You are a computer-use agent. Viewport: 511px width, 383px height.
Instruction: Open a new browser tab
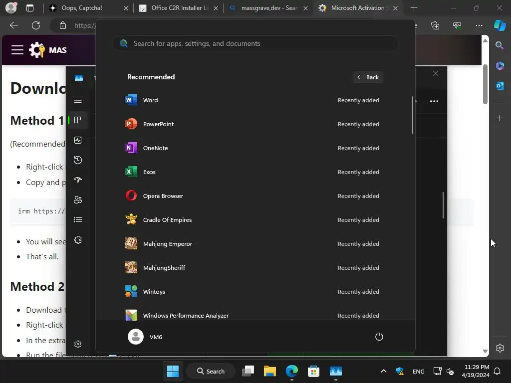tap(414, 8)
